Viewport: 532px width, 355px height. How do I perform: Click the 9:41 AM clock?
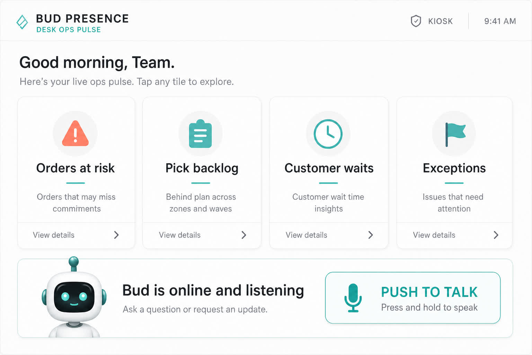(x=500, y=21)
